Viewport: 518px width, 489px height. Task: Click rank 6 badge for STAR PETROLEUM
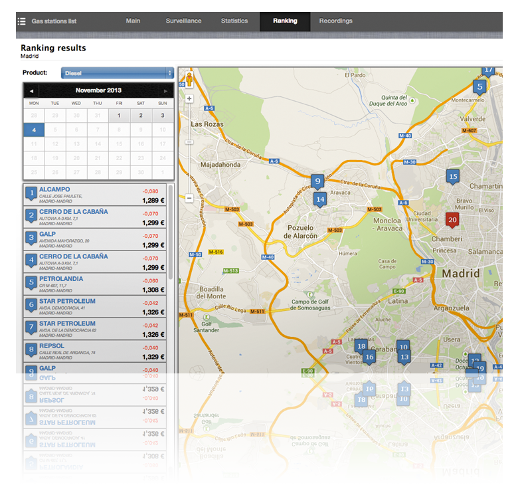coord(31,306)
